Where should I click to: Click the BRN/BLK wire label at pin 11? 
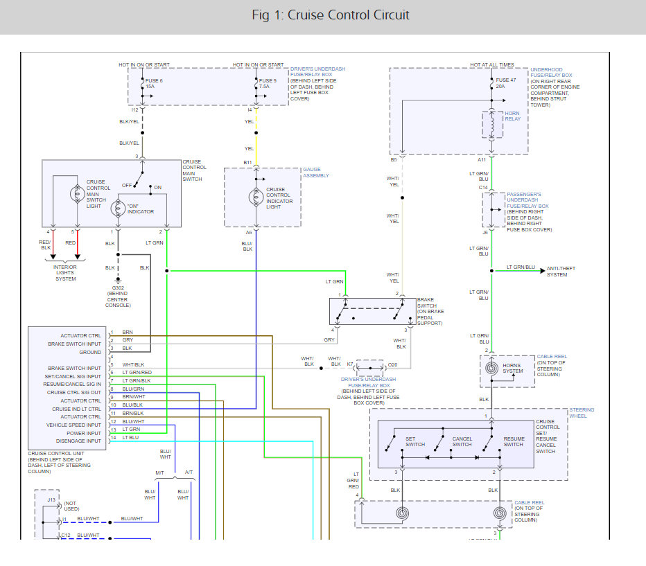click(132, 414)
